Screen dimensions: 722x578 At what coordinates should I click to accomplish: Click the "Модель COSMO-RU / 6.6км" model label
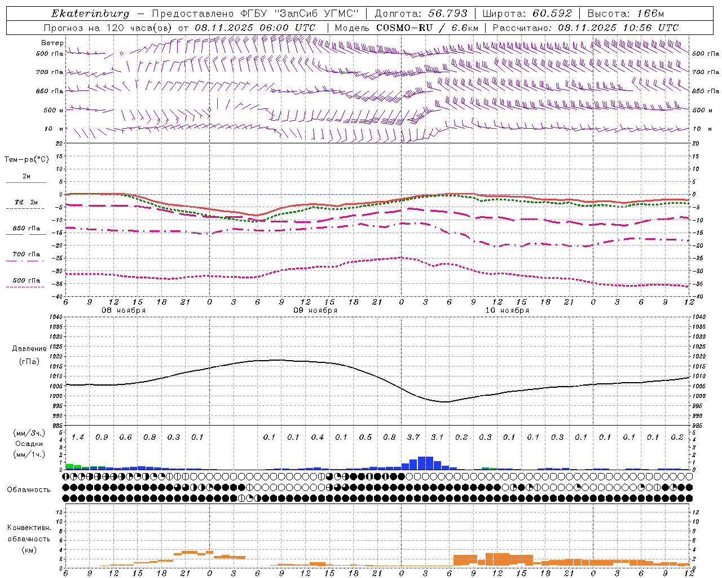(x=406, y=28)
